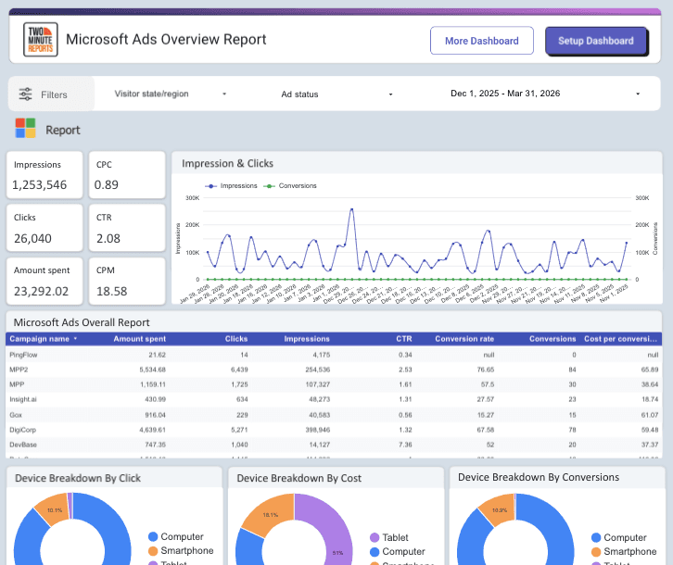Sort table by Conversion rate header
Screen dimensions: 673x565
[x=464, y=339]
